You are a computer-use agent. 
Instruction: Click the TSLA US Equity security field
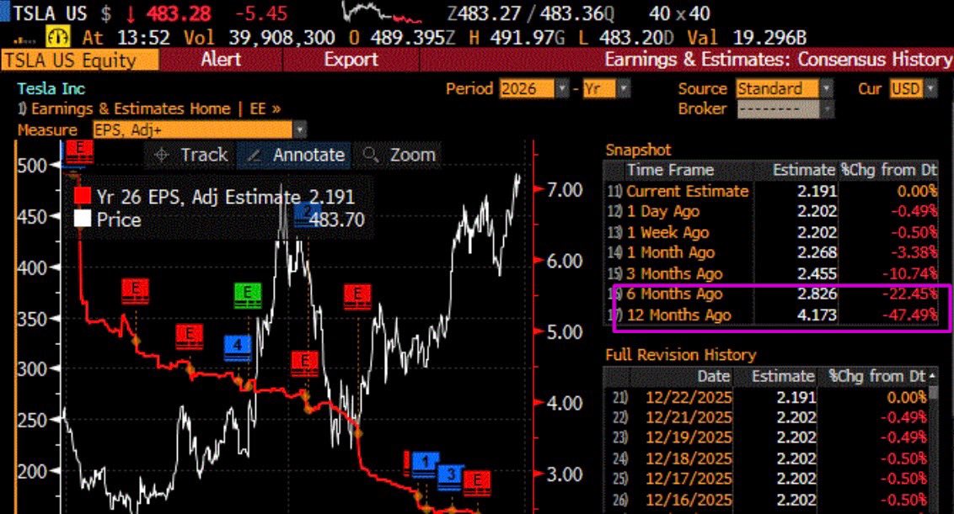(80, 61)
